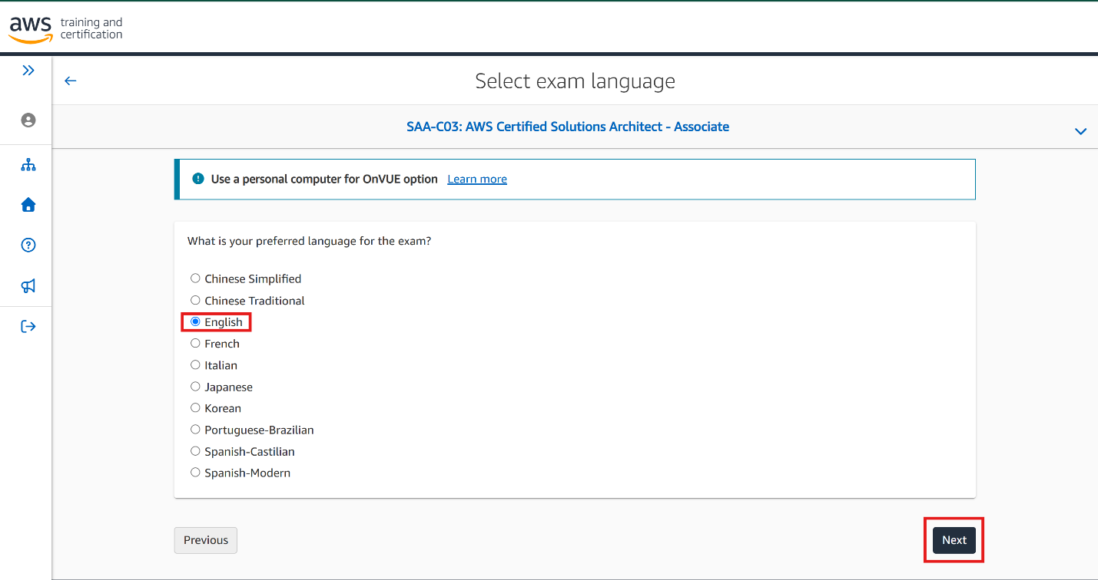Open the help question mark icon

click(x=28, y=246)
